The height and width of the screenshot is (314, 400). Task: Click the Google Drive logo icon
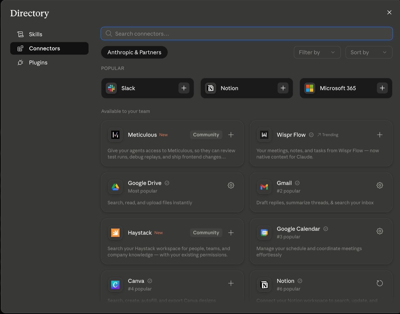click(115, 187)
